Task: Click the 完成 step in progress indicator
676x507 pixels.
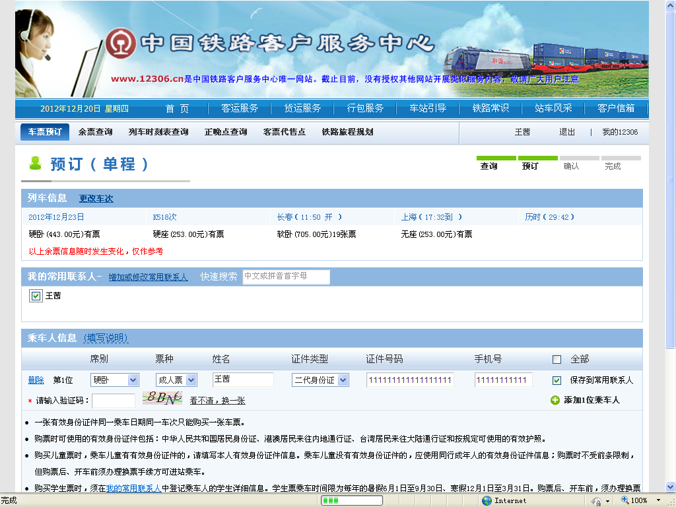Action: (613, 166)
